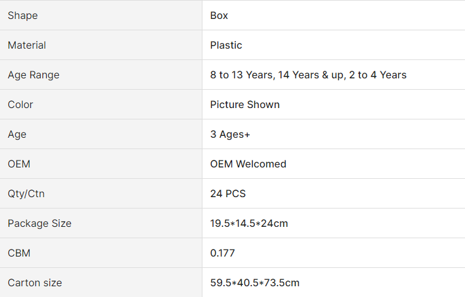Click the OEM label cell

click(x=101, y=164)
